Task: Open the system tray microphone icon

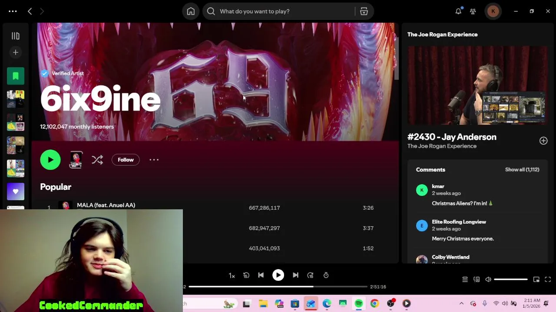Action: click(x=485, y=303)
